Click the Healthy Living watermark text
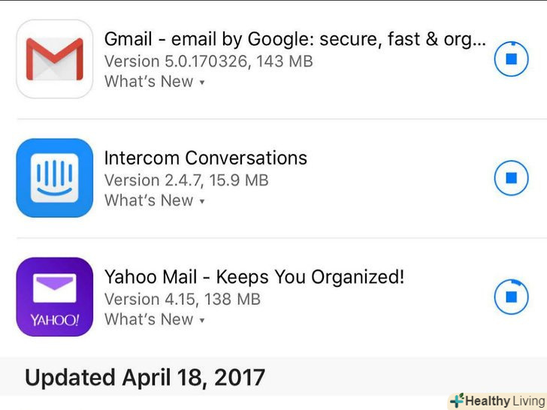 [x=503, y=401]
